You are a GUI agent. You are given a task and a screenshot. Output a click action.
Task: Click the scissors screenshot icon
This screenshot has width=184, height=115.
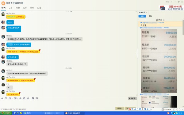[x=28, y=98]
